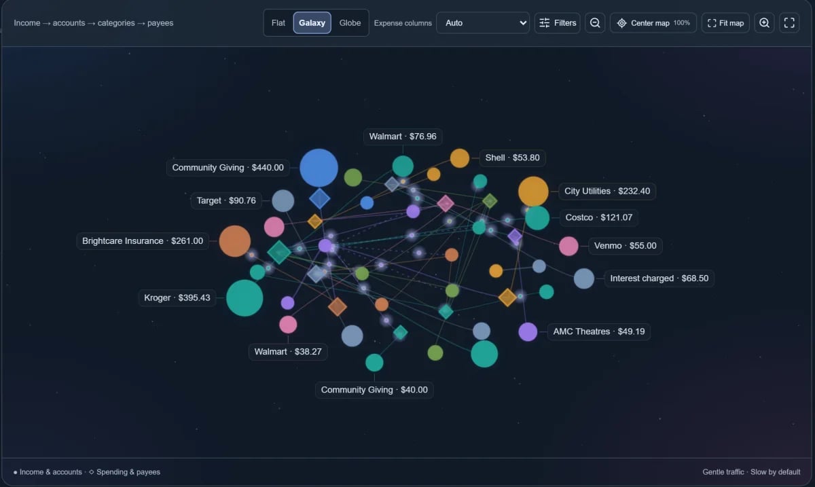815x487 pixels.
Task: Click the zoom in magnifier icon
Action: coord(764,22)
